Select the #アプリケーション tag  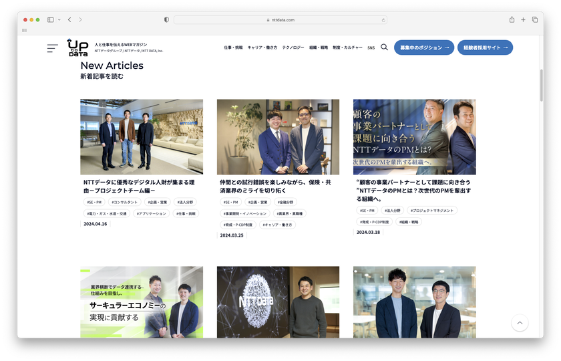(x=152, y=213)
